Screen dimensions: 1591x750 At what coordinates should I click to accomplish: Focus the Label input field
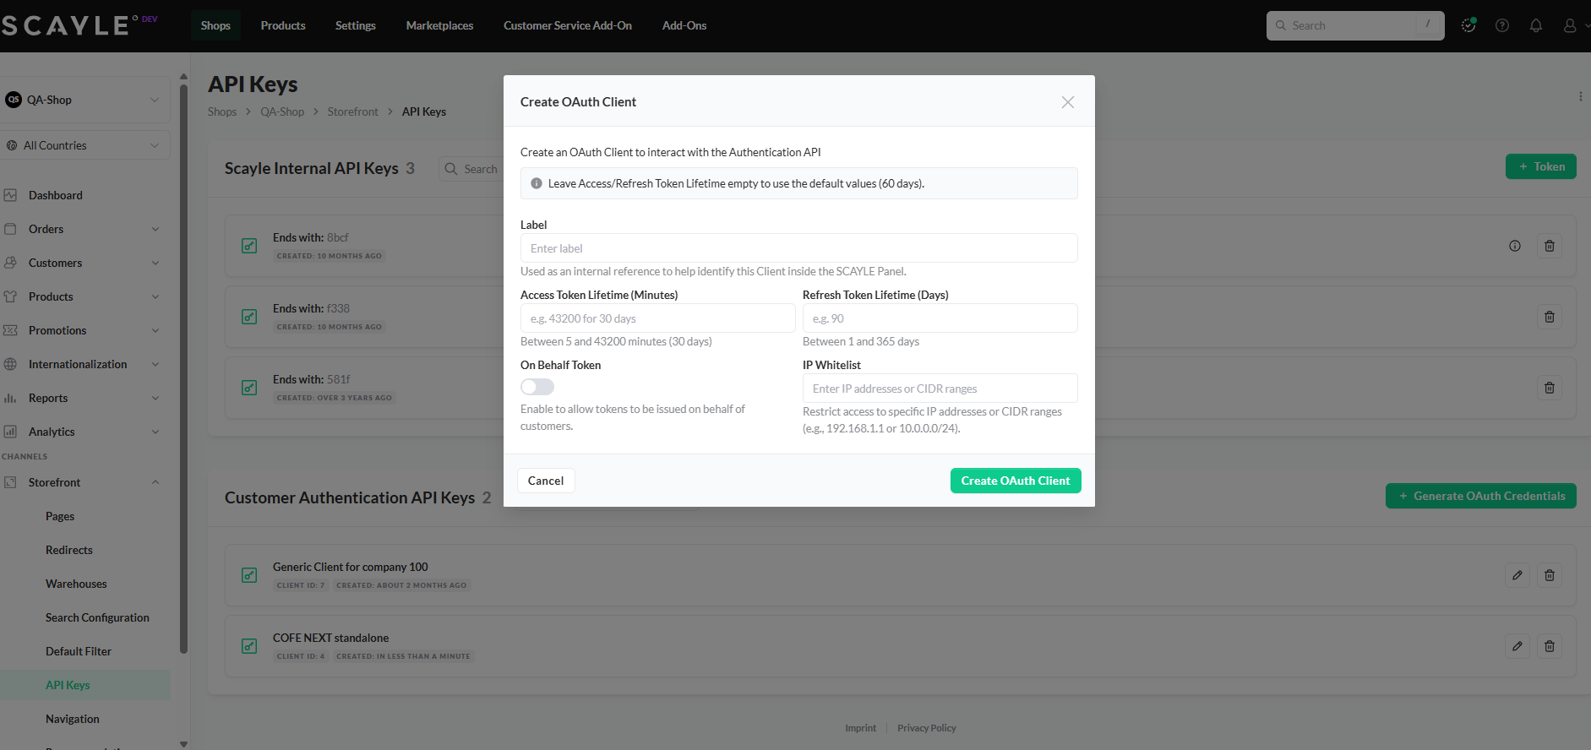(x=798, y=248)
